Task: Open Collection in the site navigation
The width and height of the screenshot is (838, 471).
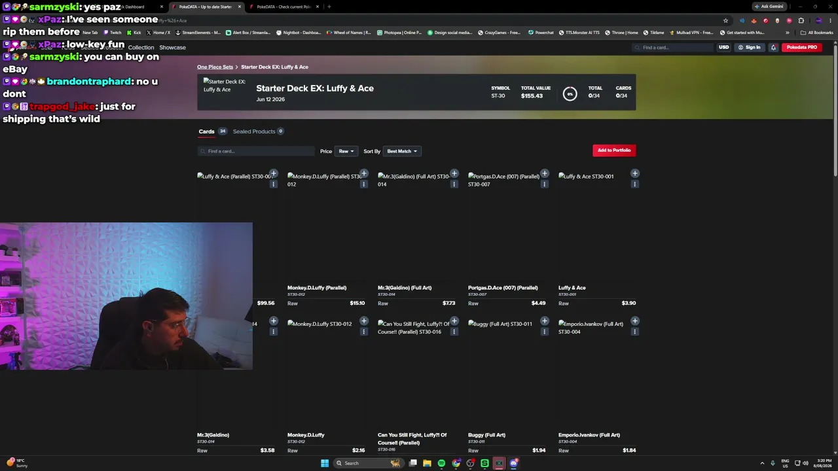Action: (x=141, y=47)
